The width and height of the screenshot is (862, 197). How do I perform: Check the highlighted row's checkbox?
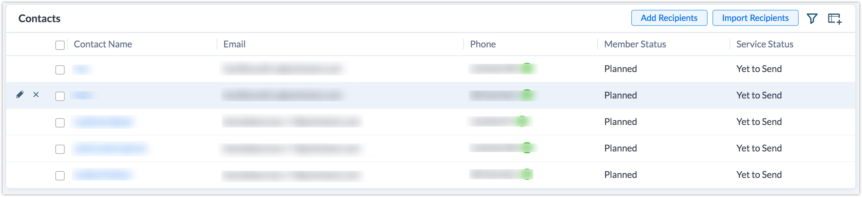60,96
